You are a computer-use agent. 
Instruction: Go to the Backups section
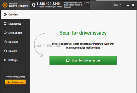point(15,42)
